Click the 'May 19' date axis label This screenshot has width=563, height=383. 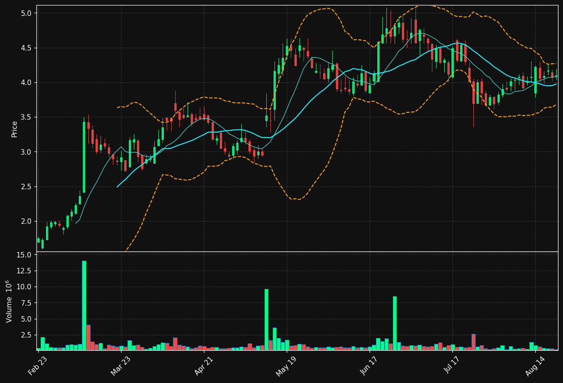coord(286,366)
